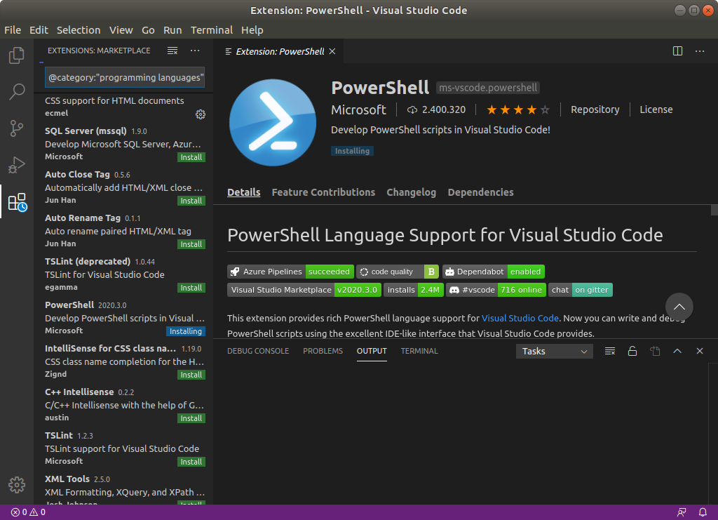The height and width of the screenshot is (520, 718).
Task: Follow the Visual Studio Code hyperlink
Action: click(520, 318)
